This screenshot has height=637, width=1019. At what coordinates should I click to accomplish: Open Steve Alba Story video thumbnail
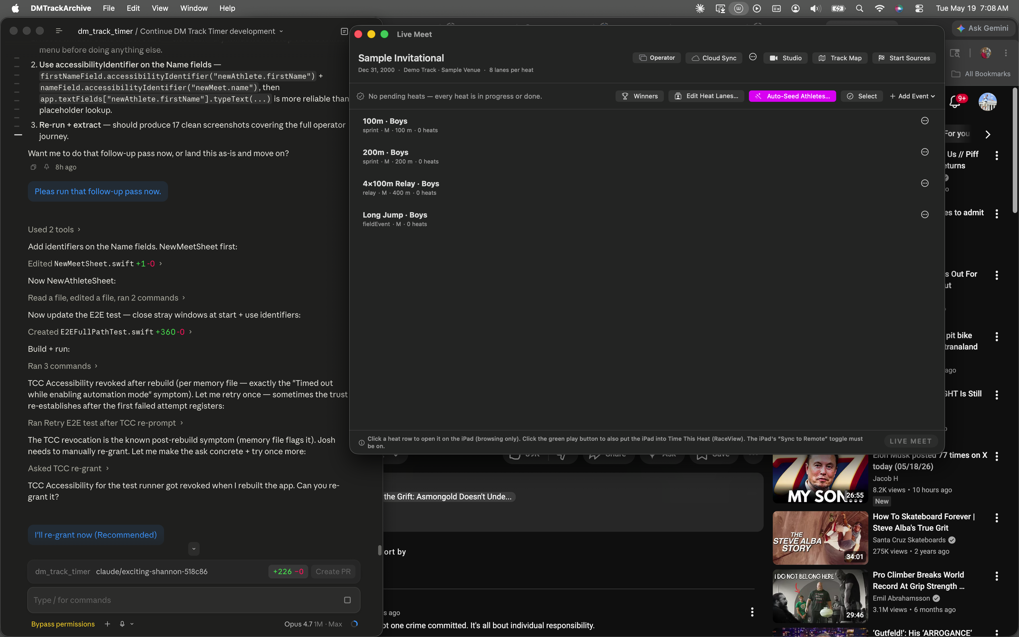point(820,537)
